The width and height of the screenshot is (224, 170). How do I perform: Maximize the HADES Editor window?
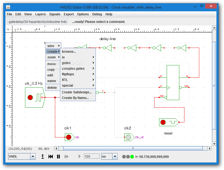(x=202, y=6)
